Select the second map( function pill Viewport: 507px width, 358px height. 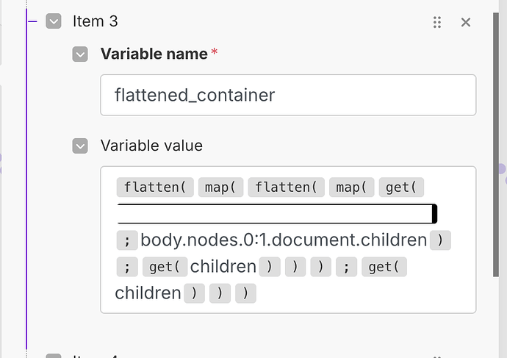(351, 187)
